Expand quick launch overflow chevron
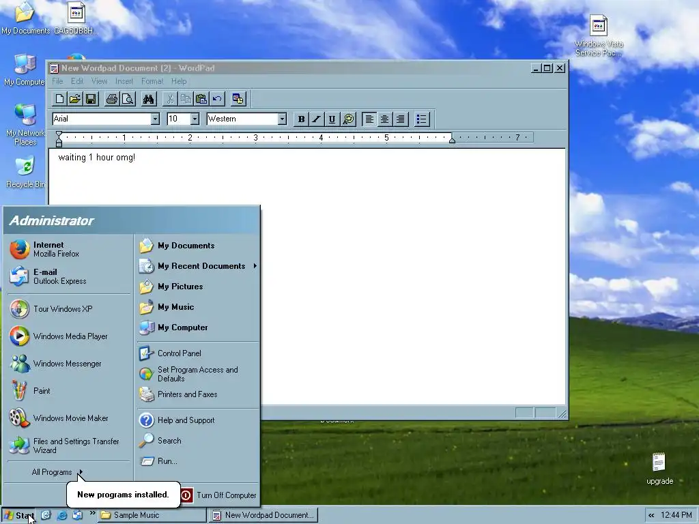Screen dimensions: 699x524 [92, 513]
